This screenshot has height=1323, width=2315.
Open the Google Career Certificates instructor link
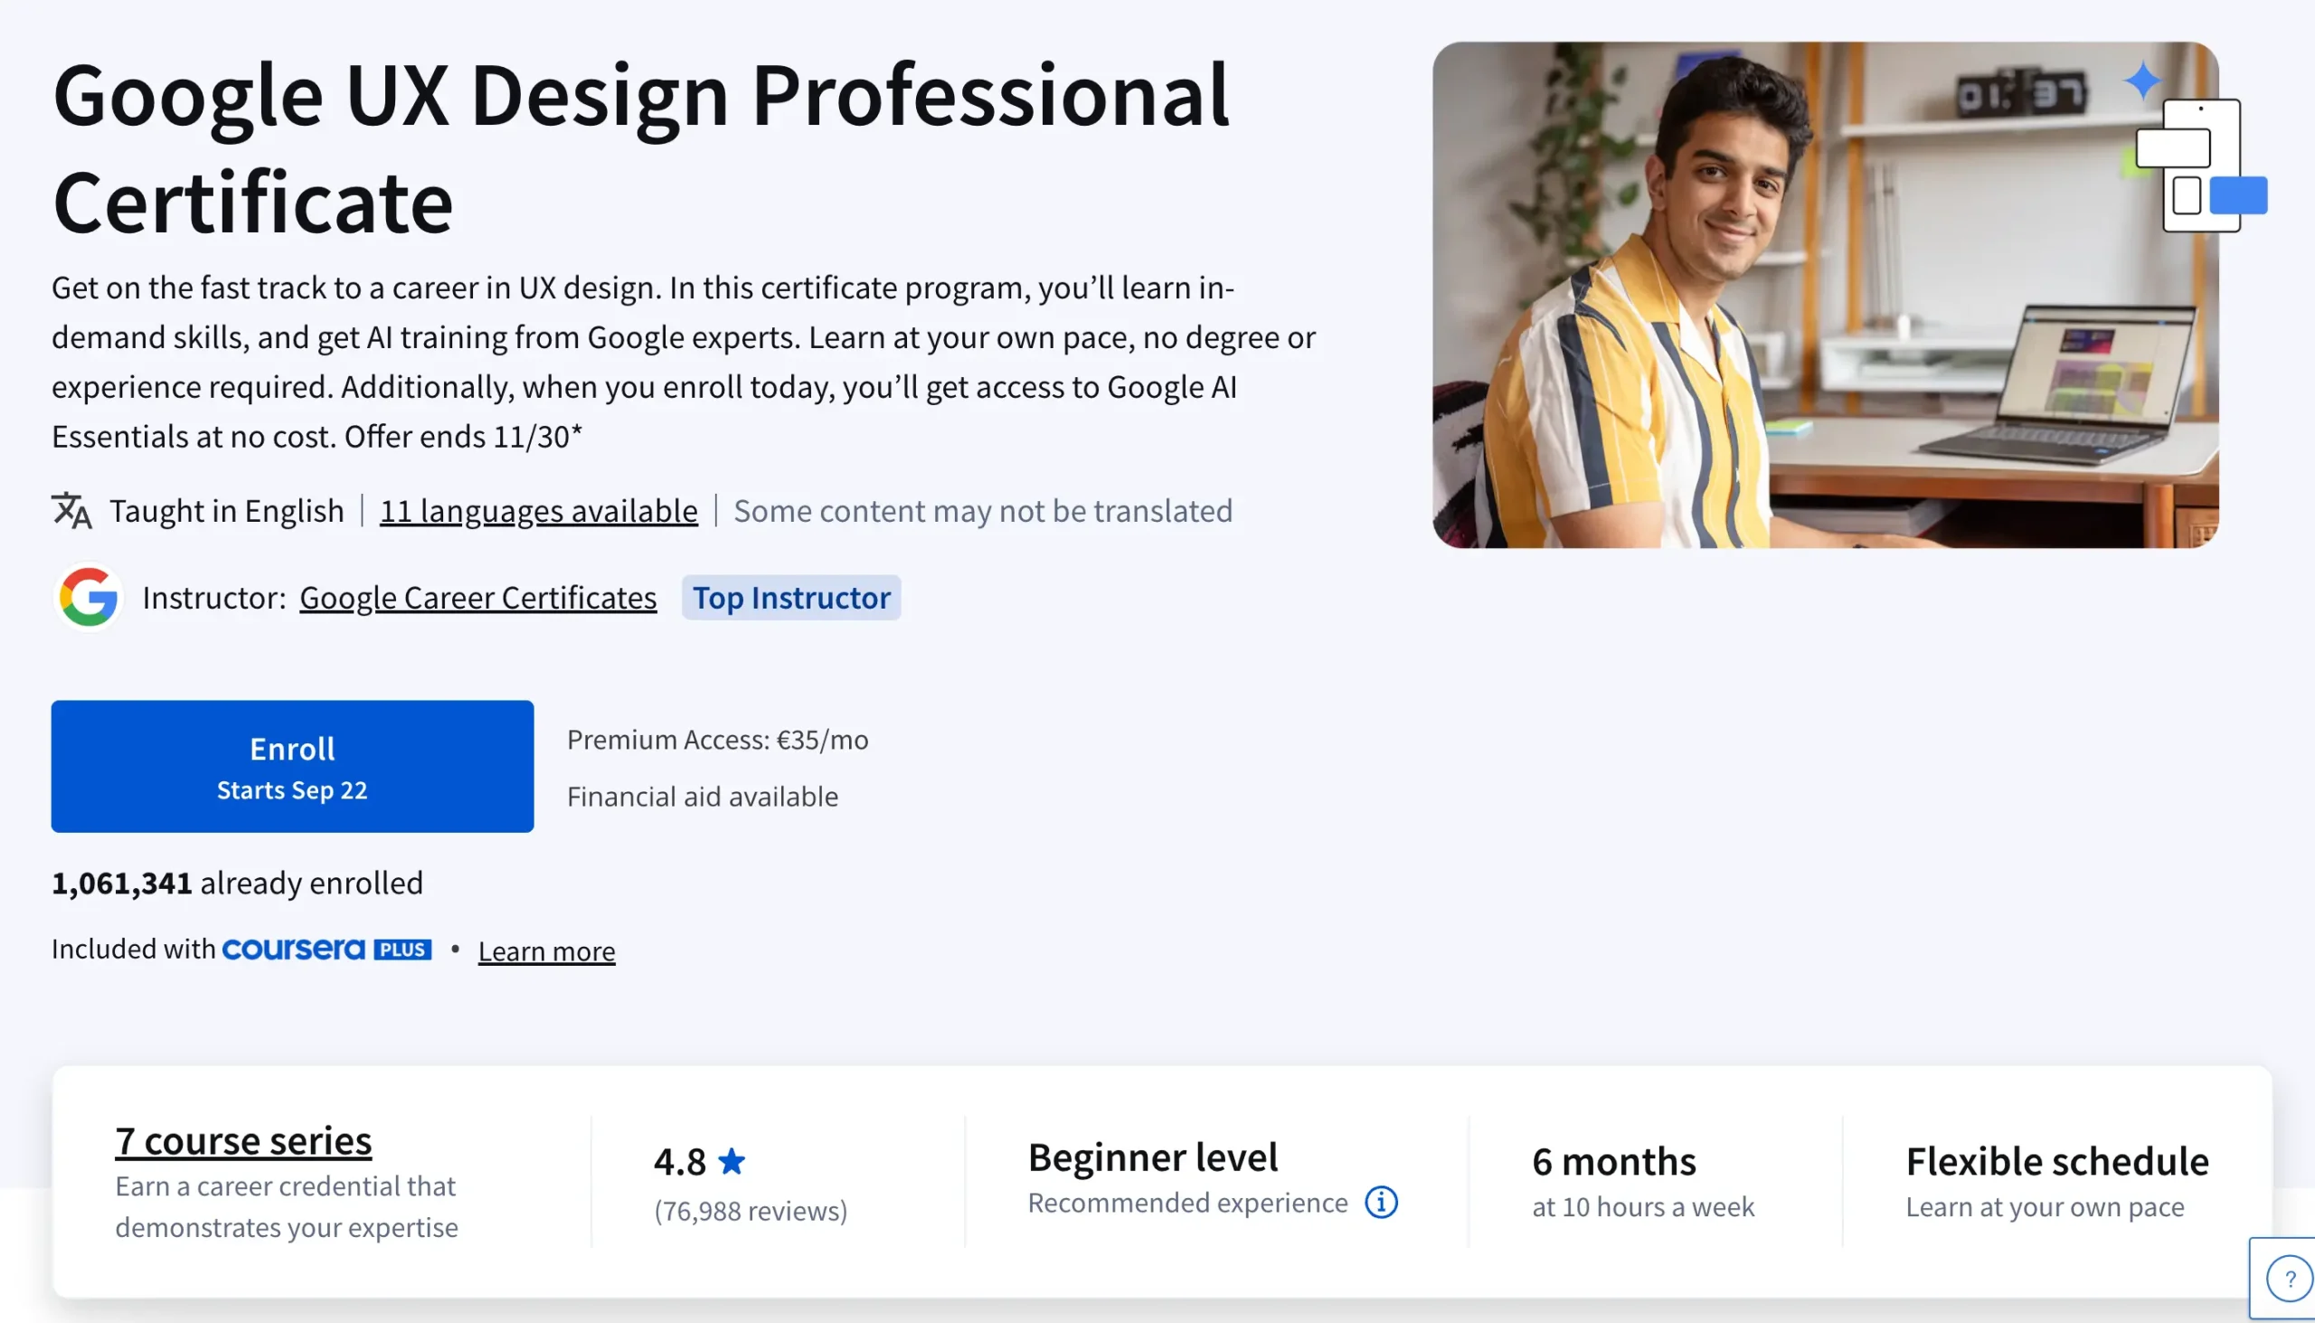tap(477, 598)
